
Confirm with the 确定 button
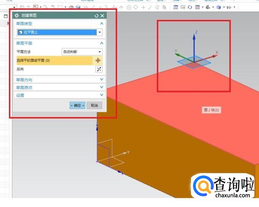pos(77,105)
